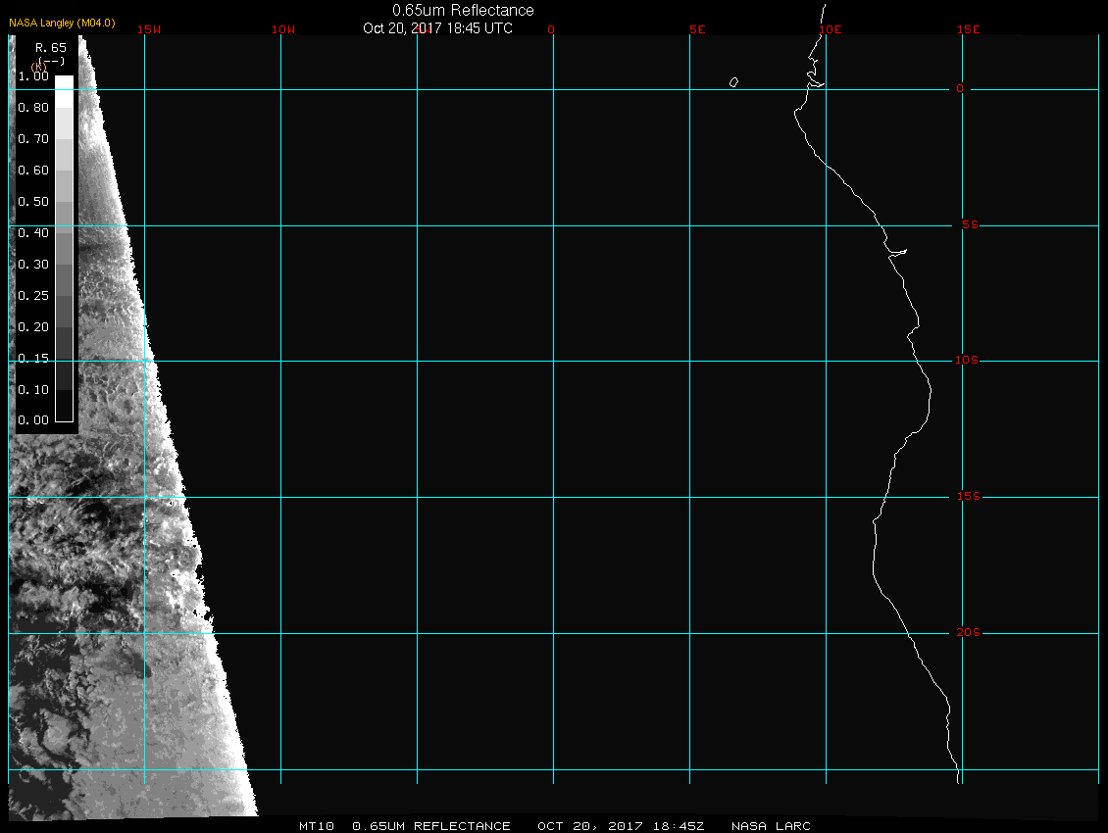Click the small island outline near the equator
Image resolution: width=1108 pixels, height=833 pixels.
pyautogui.click(x=733, y=82)
